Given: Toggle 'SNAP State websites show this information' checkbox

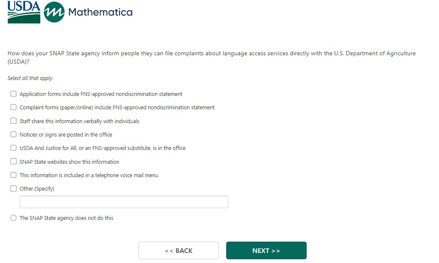Looking at the screenshot, I should pos(13,162).
